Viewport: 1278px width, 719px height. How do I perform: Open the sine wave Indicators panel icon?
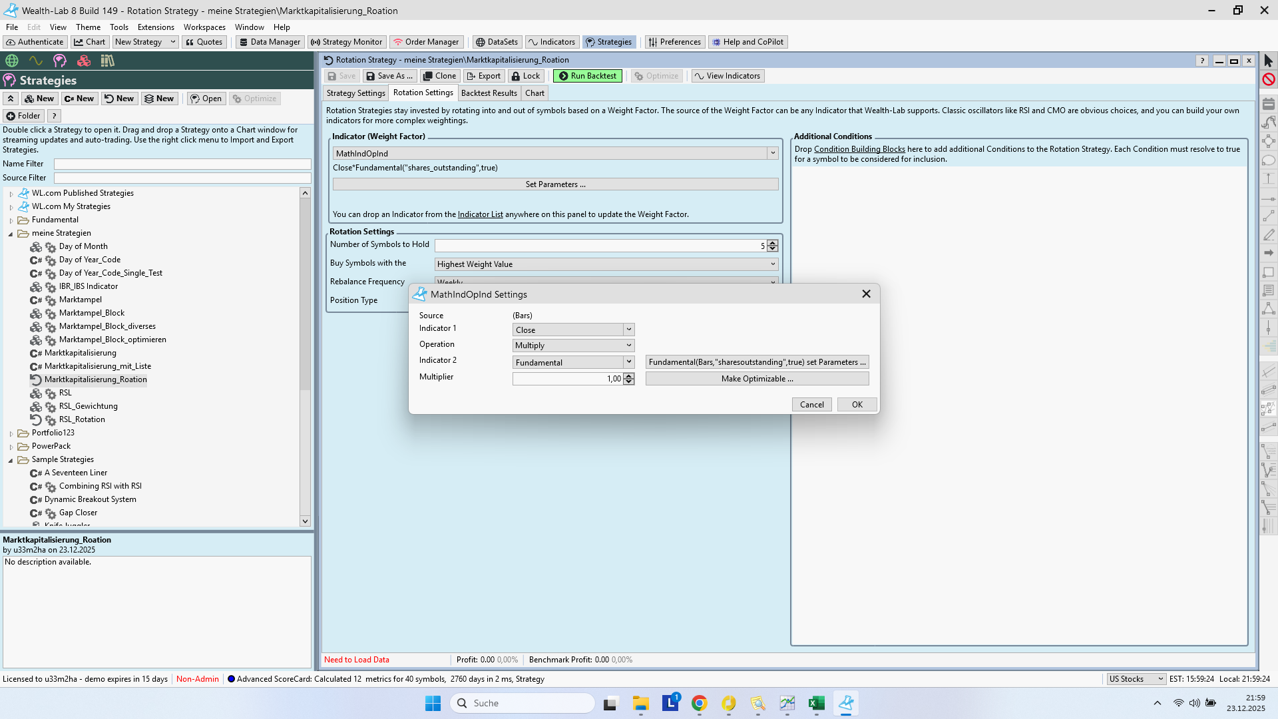point(36,61)
